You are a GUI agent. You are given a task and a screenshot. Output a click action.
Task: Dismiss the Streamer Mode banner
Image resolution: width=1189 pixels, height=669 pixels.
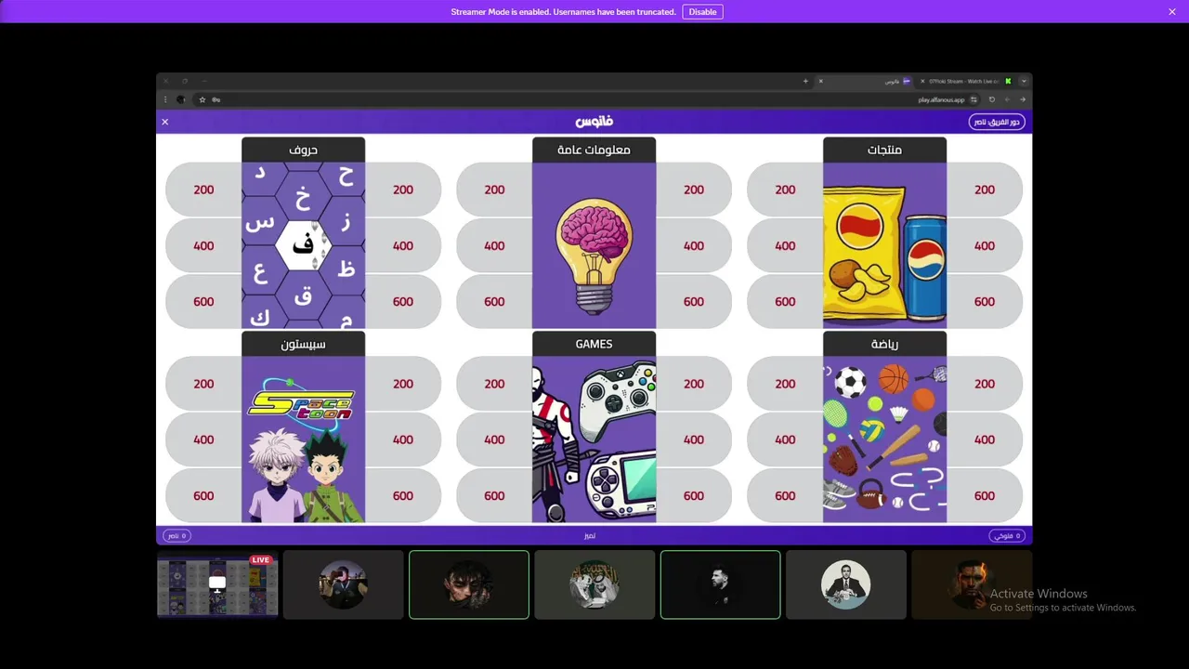tap(1172, 12)
